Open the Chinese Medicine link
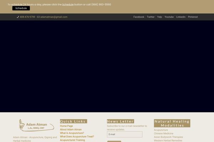Viewport: 214px width, 142px height. click(x=163, y=133)
